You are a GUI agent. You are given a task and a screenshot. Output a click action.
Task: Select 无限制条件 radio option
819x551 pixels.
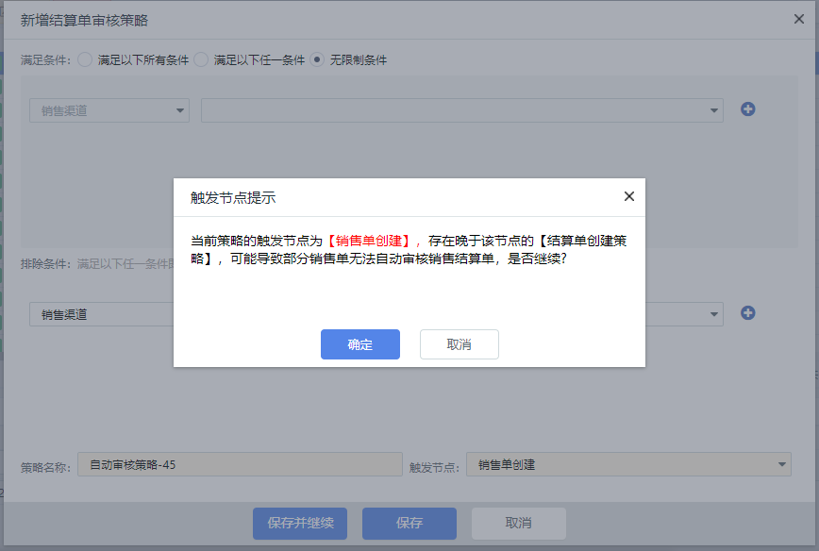pos(317,59)
